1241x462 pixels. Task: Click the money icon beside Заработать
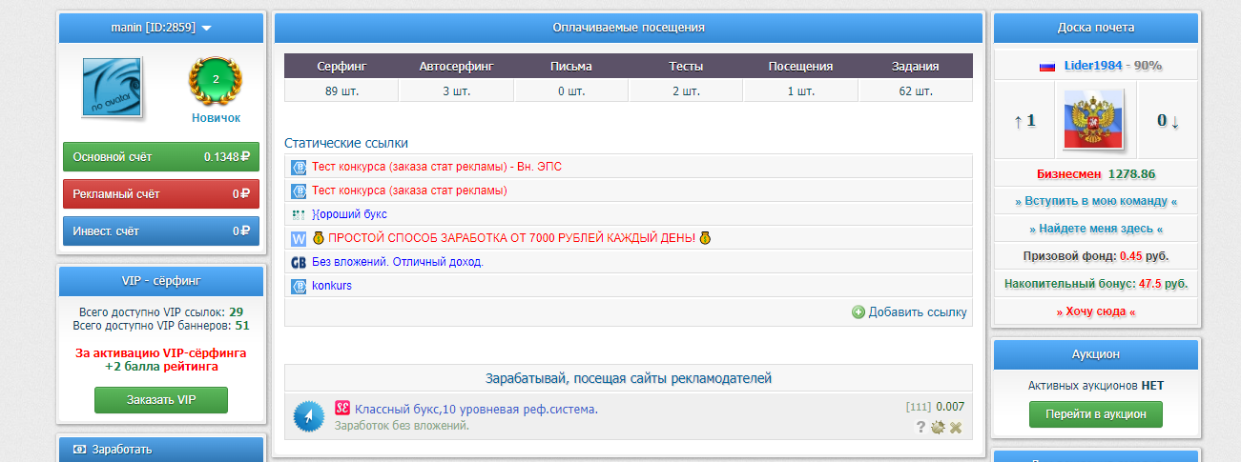click(80, 450)
